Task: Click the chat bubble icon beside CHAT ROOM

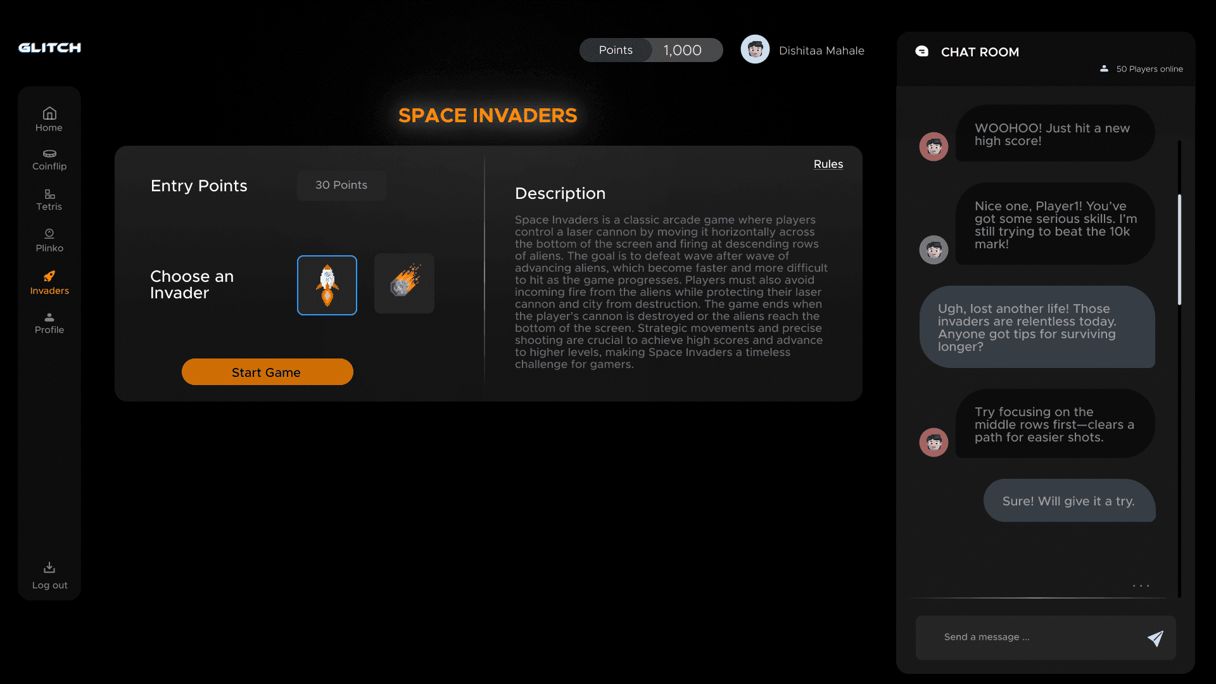Action: (922, 51)
